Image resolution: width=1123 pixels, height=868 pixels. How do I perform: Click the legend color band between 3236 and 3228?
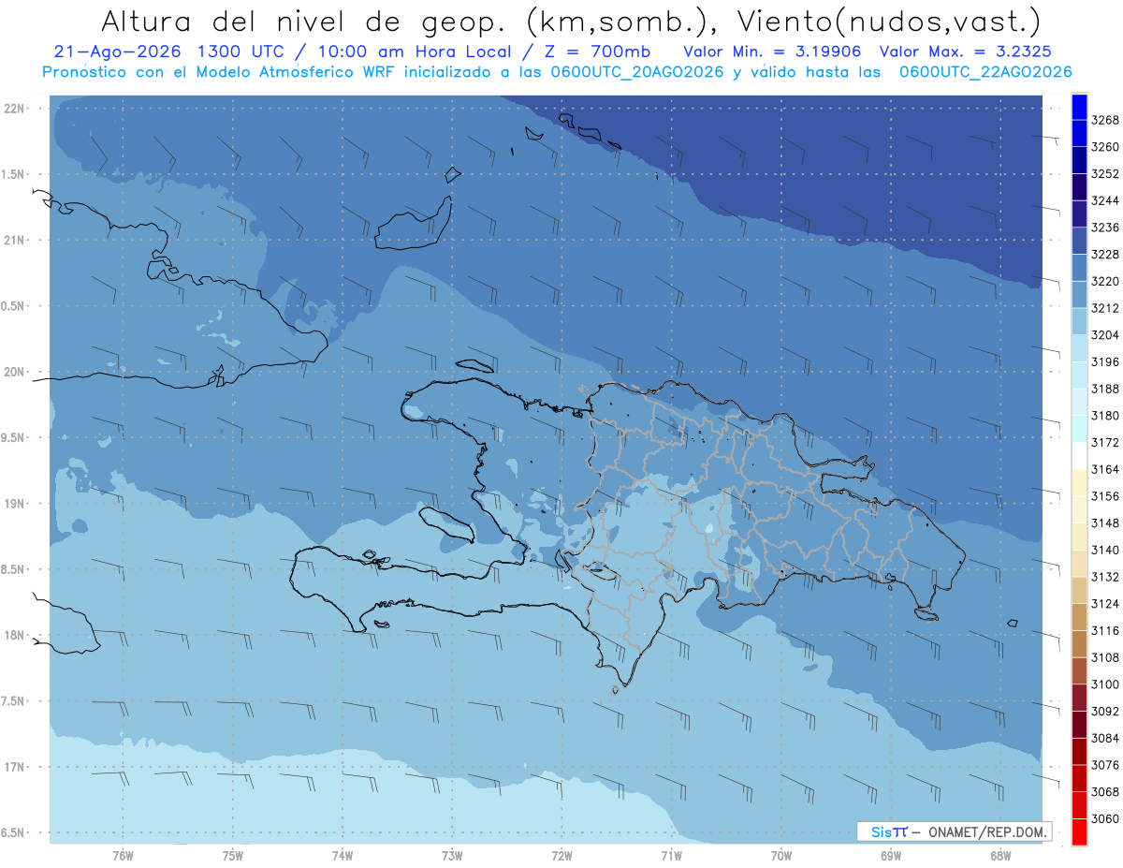1079,241
